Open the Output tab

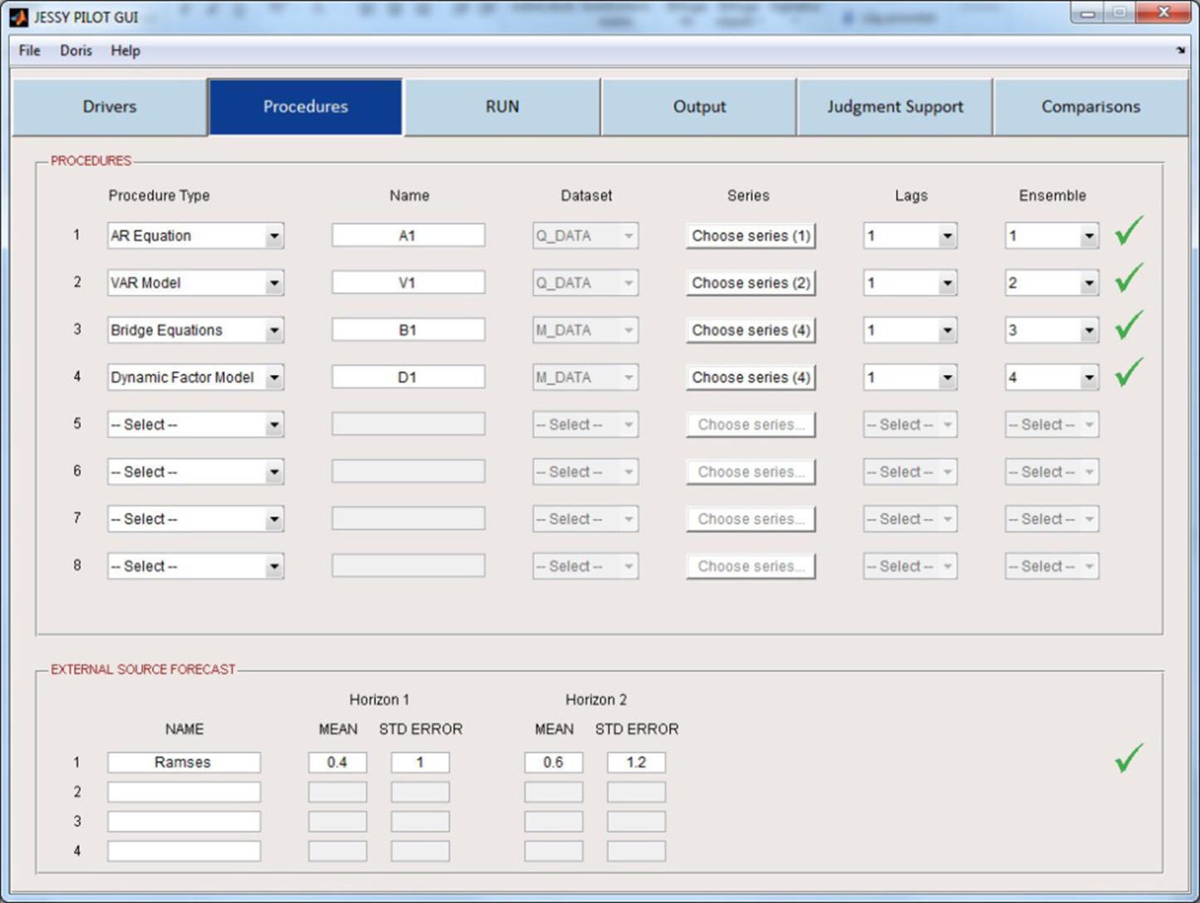[x=699, y=107]
